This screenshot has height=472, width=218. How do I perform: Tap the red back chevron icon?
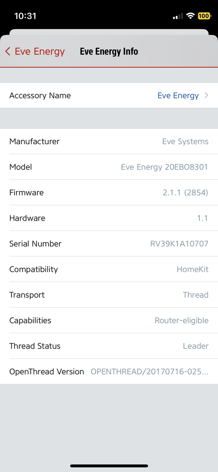(7, 52)
